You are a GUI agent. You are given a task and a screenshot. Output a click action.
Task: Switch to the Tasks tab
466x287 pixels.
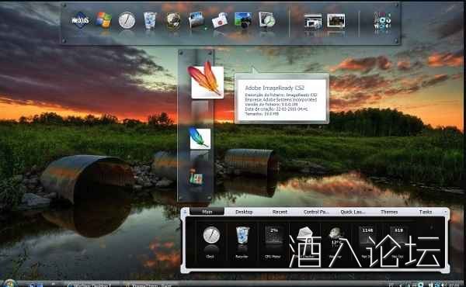[426, 212]
